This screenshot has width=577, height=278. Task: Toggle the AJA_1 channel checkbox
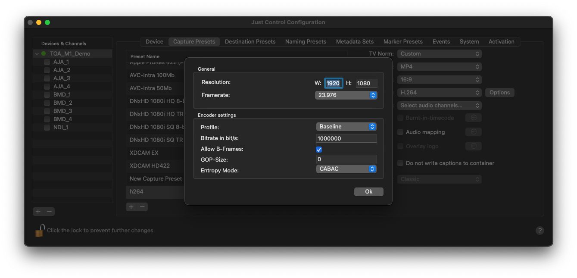click(47, 62)
